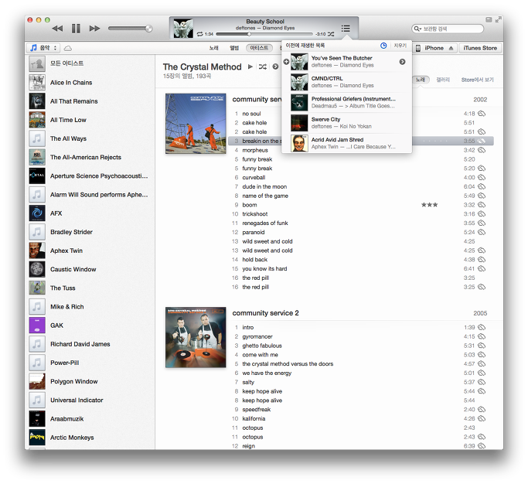Screen dimensions: 528x484
Task: Click the 보관함 검색 search field
Action: 448,29
